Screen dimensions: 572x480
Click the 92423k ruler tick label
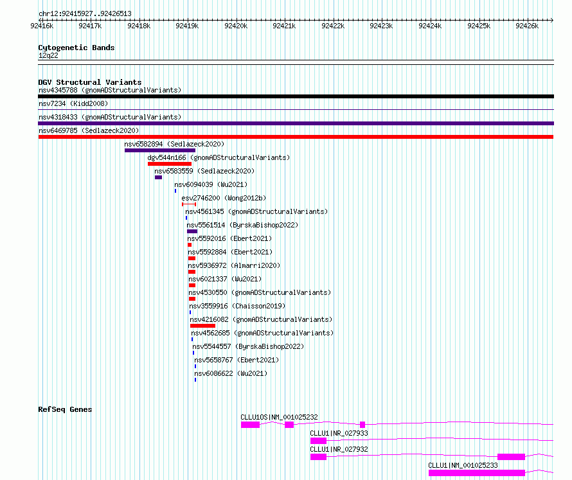381,26
